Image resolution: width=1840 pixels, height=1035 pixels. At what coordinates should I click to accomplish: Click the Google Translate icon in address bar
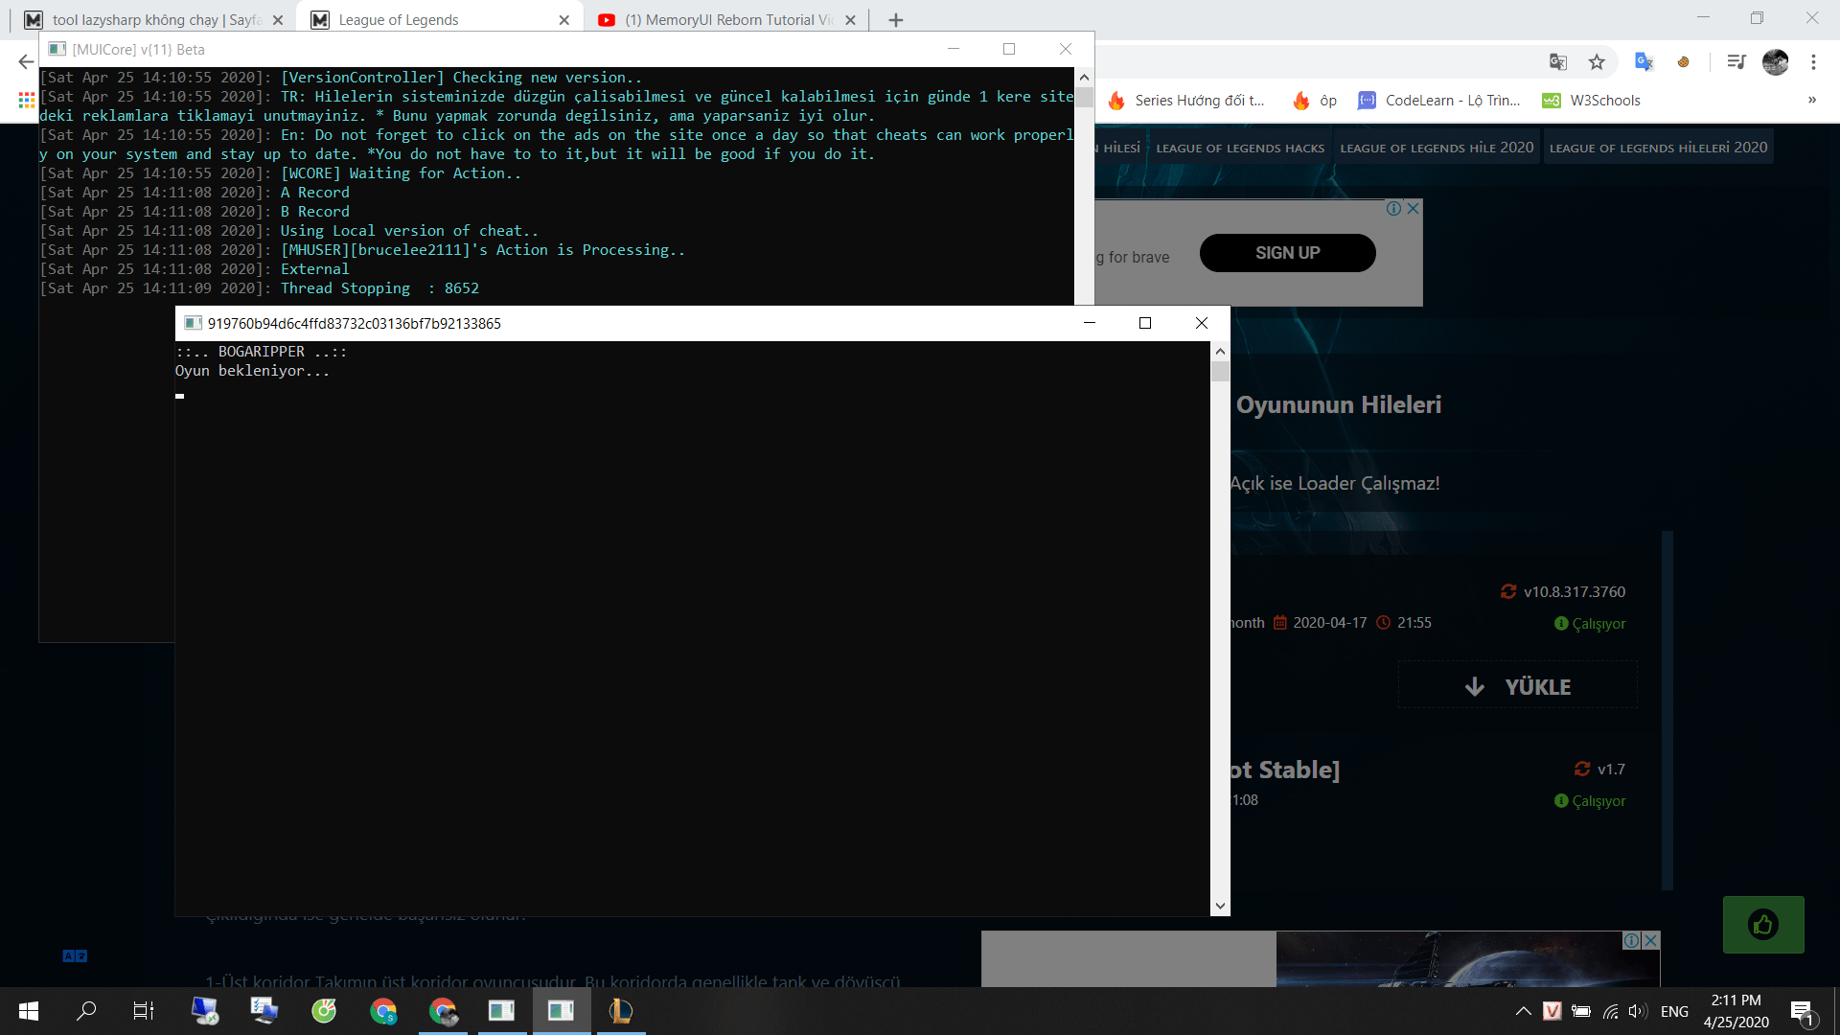pyautogui.click(x=1558, y=62)
